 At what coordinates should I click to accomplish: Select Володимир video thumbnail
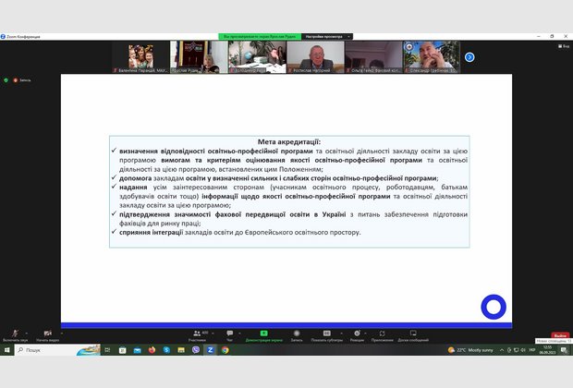tap(257, 57)
